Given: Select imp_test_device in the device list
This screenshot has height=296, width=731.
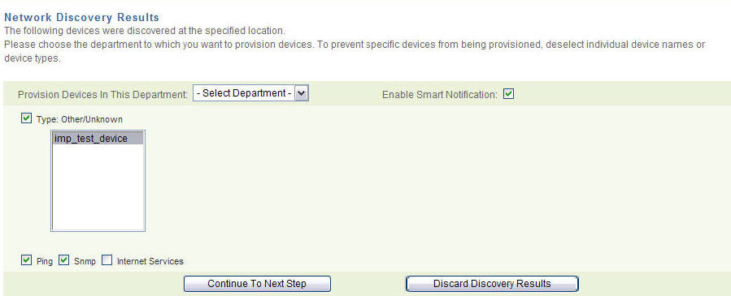Looking at the screenshot, I should 98,139.
